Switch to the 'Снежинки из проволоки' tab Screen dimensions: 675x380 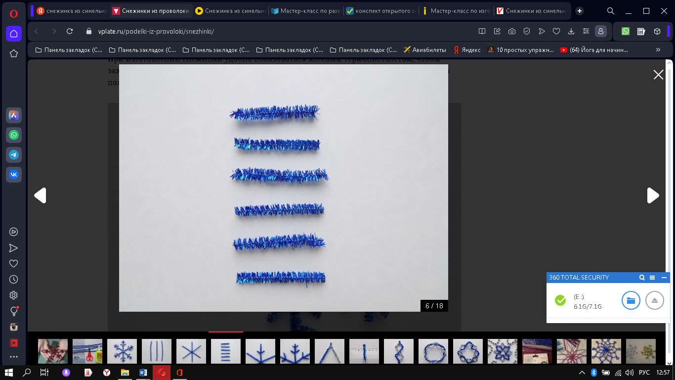[x=150, y=11]
